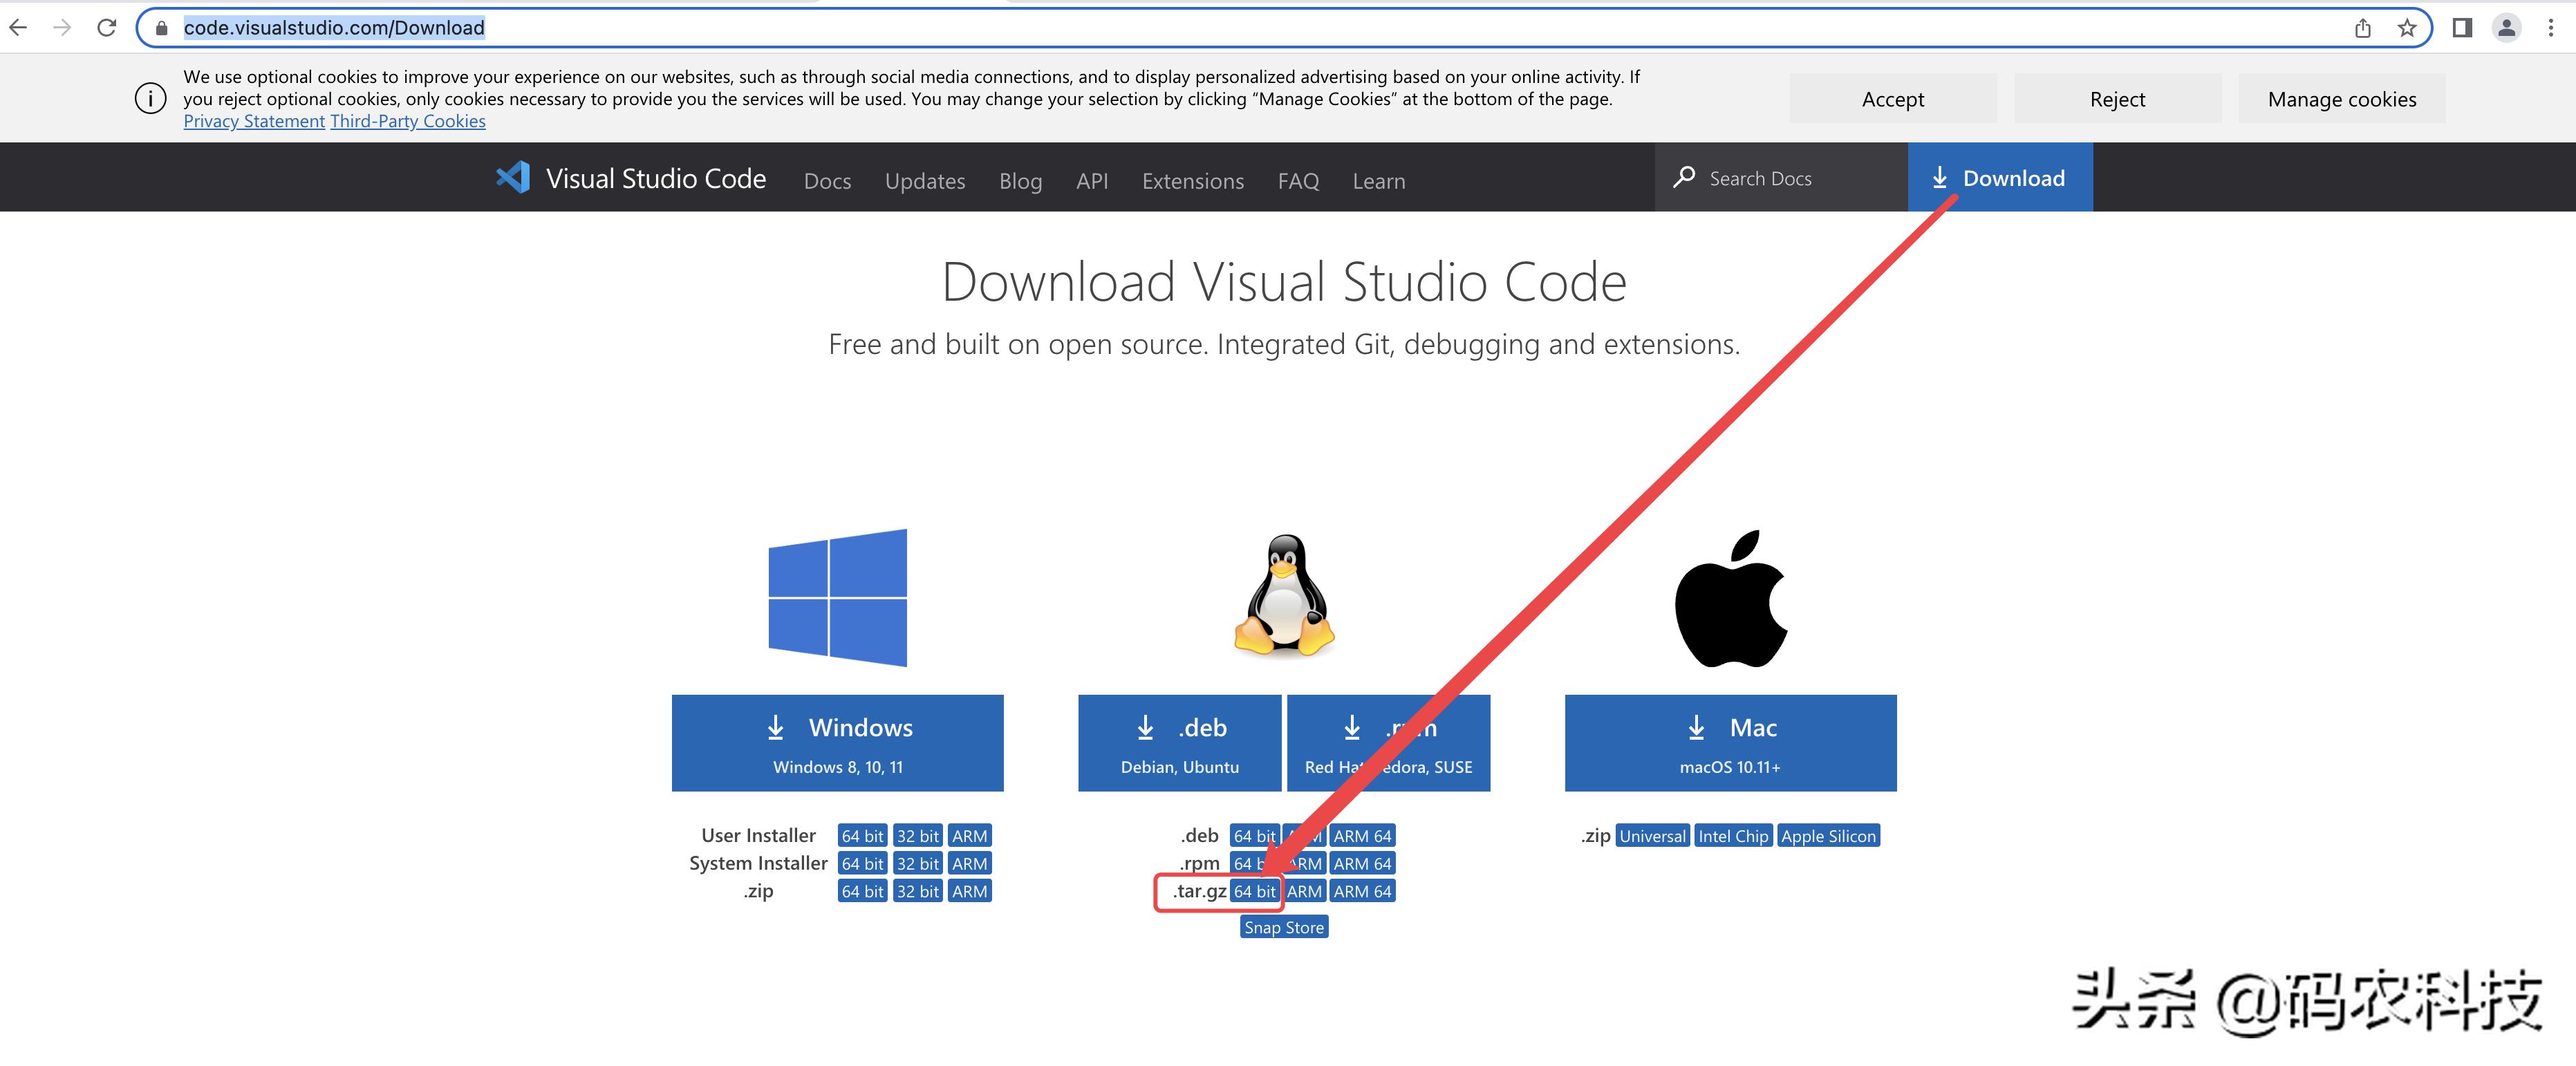Open Chrome three-dot menu
The height and width of the screenshot is (1066, 2576).
click(x=2550, y=28)
